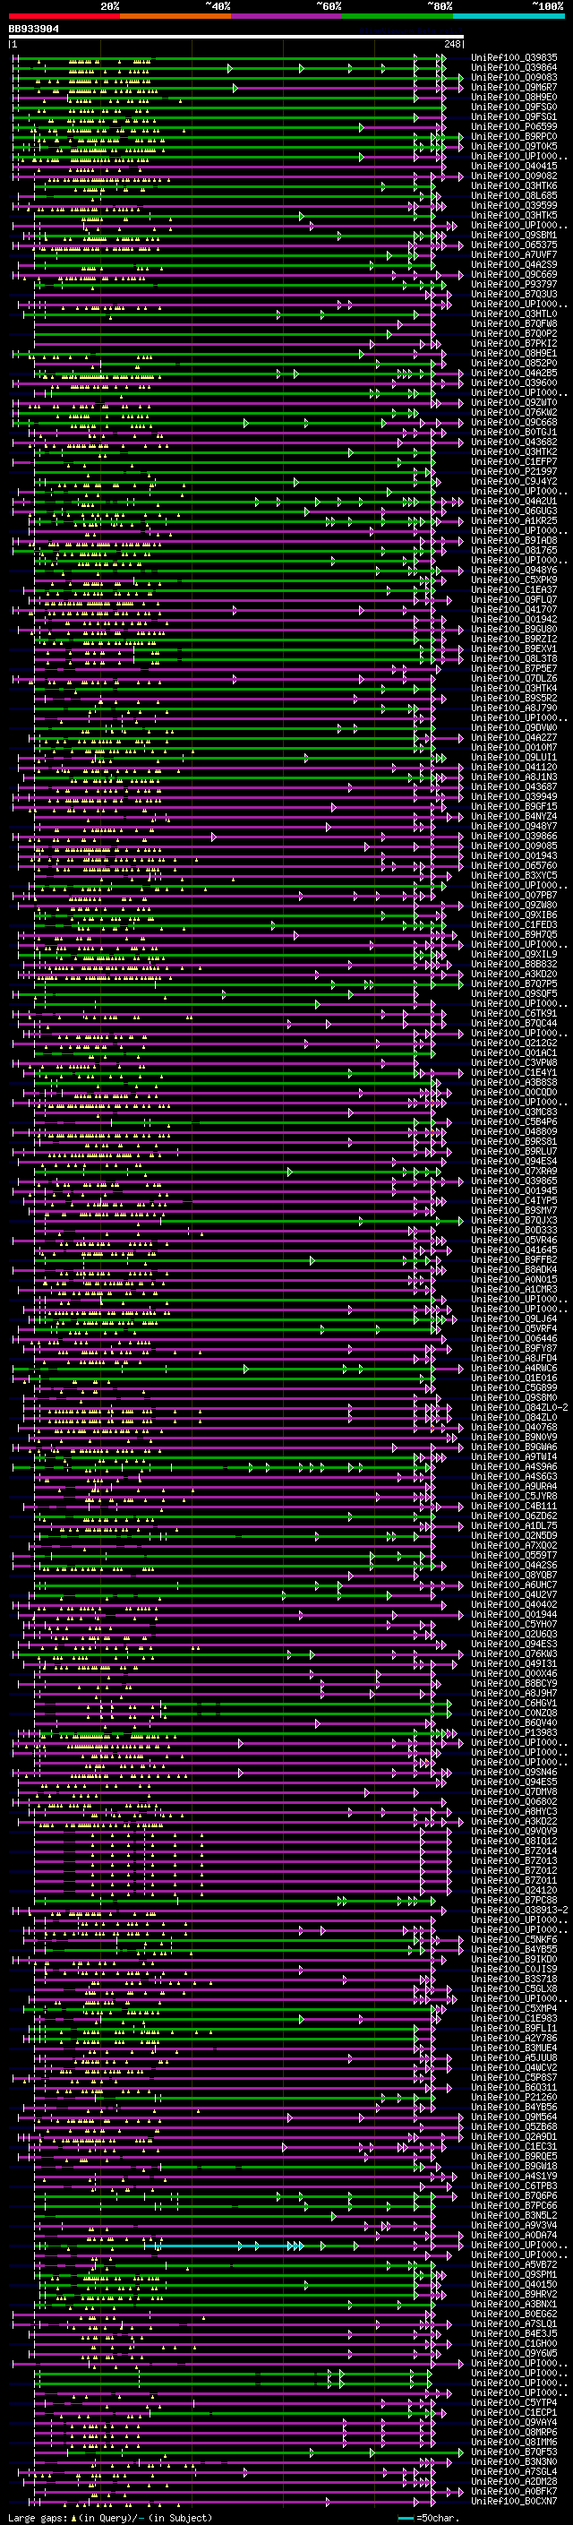Select the UniRef100_Q09082 label

click(x=514, y=176)
